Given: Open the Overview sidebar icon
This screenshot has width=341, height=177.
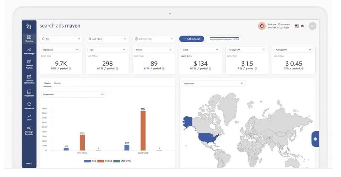Looking at the screenshot, I should [x=29, y=38].
